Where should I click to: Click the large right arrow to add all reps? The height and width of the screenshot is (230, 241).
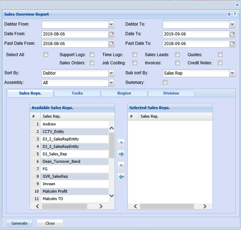pos(121,154)
